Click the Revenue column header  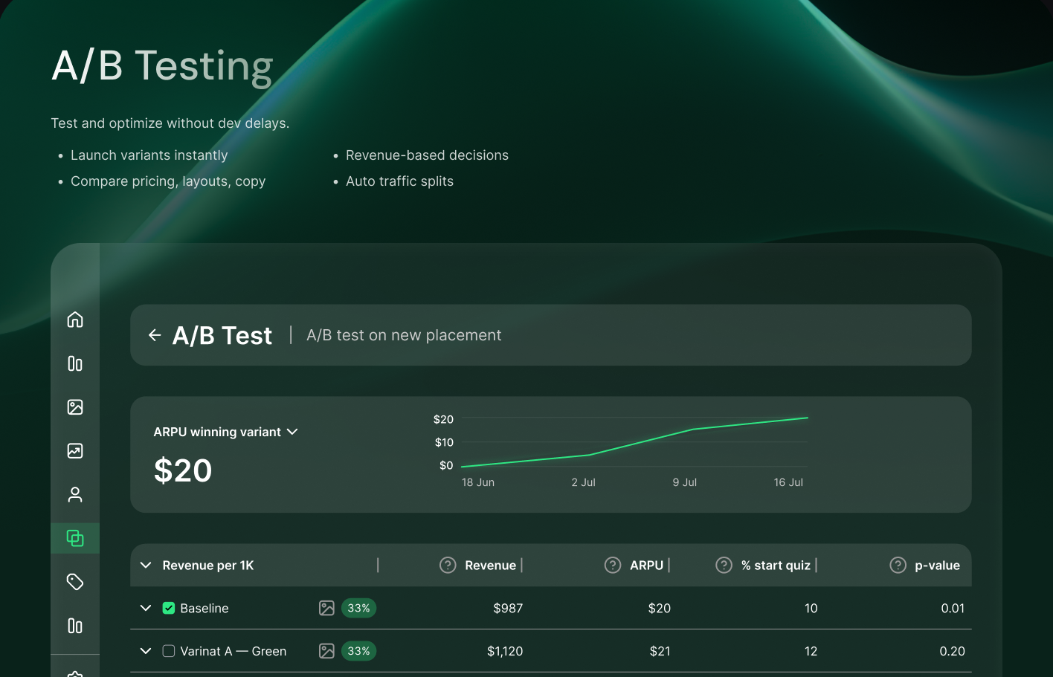(490, 566)
